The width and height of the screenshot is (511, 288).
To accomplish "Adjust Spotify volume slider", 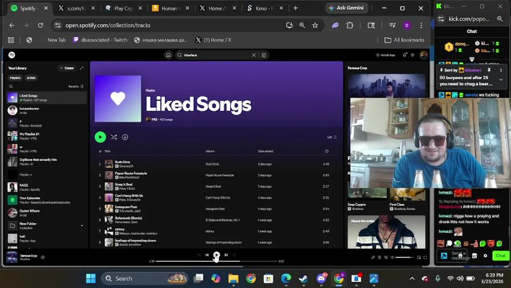I will point(405,257).
